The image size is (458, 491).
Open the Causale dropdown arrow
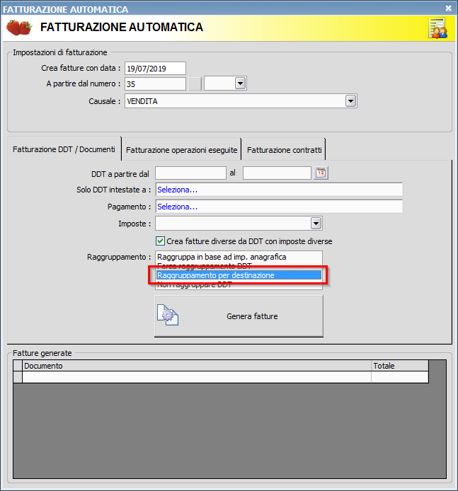(x=350, y=101)
